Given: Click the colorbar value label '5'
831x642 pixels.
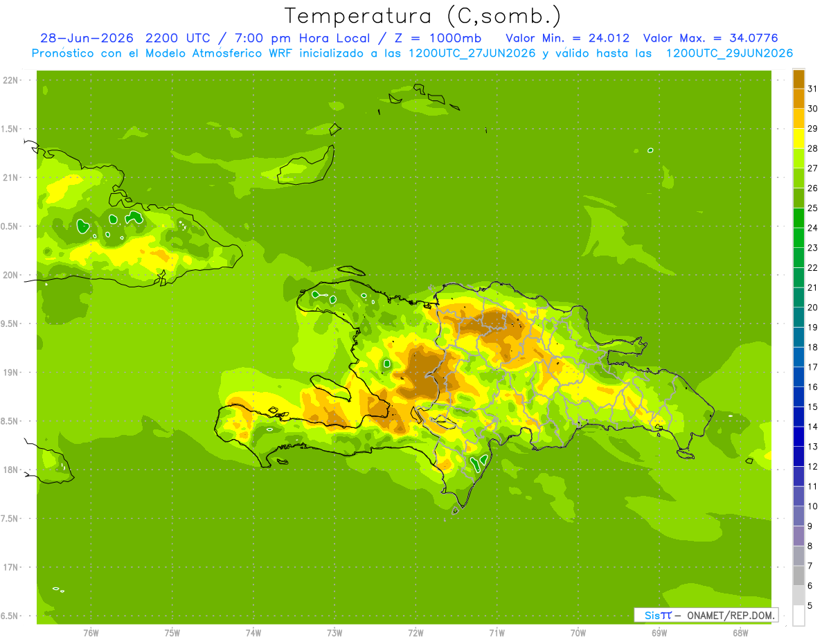Looking at the screenshot, I should click(x=810, y=606).
